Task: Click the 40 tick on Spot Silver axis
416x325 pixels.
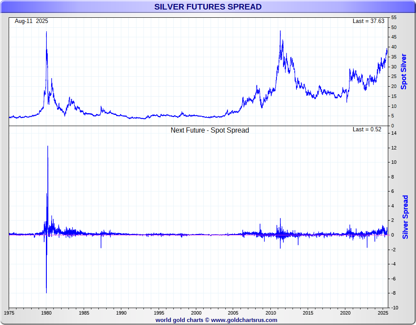Action: pos(394,47)
